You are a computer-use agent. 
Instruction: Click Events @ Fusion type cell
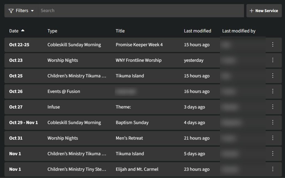(64, 92)
